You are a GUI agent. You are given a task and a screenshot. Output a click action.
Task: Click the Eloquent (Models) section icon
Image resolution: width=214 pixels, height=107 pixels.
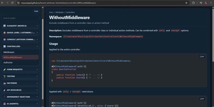pyautogui.click(x=5, y=26)
